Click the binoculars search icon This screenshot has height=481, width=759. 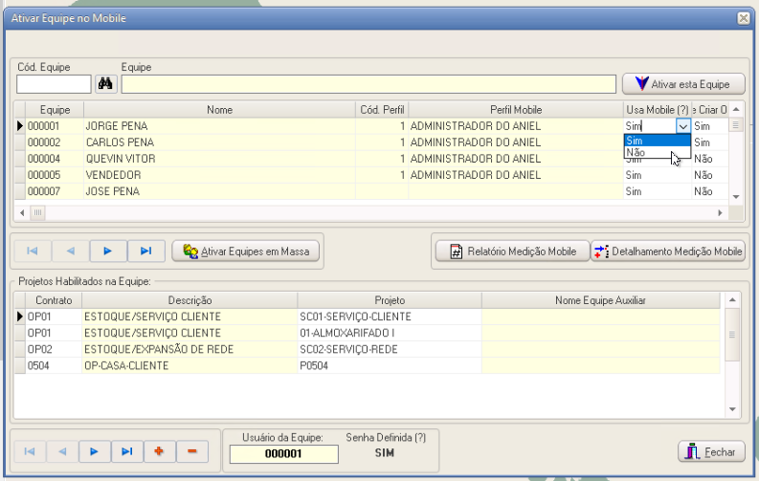[x=106, y=84]
